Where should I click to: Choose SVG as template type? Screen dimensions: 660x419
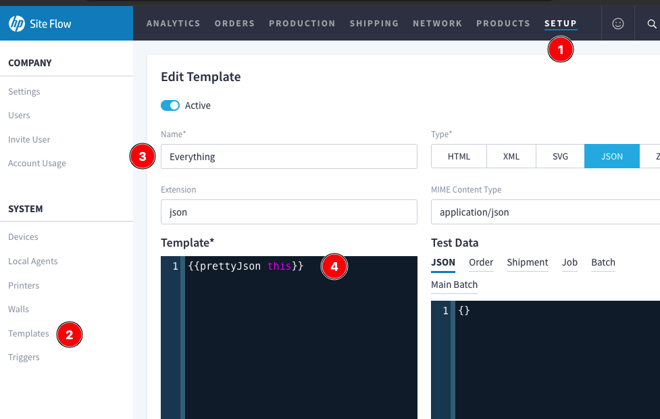click(x=560, y=157)
